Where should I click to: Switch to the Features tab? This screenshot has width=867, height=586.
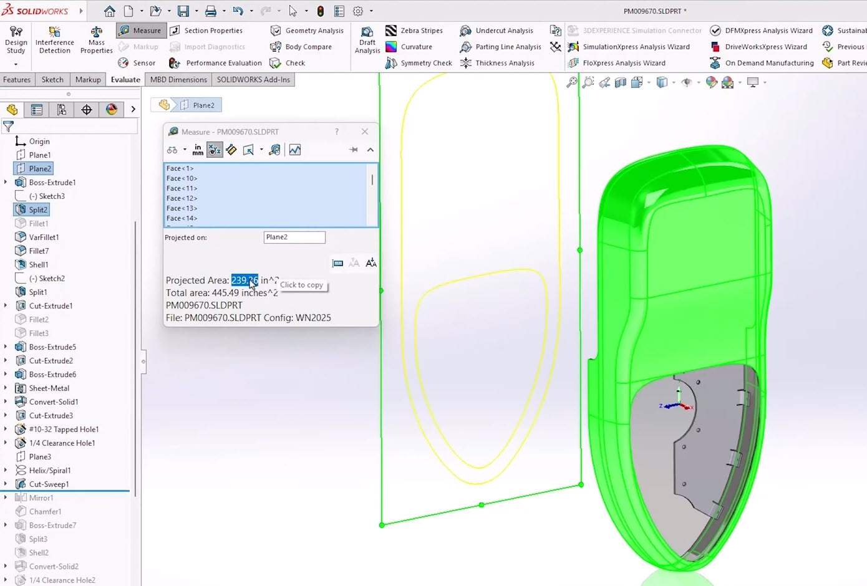(x=17, y=80)
